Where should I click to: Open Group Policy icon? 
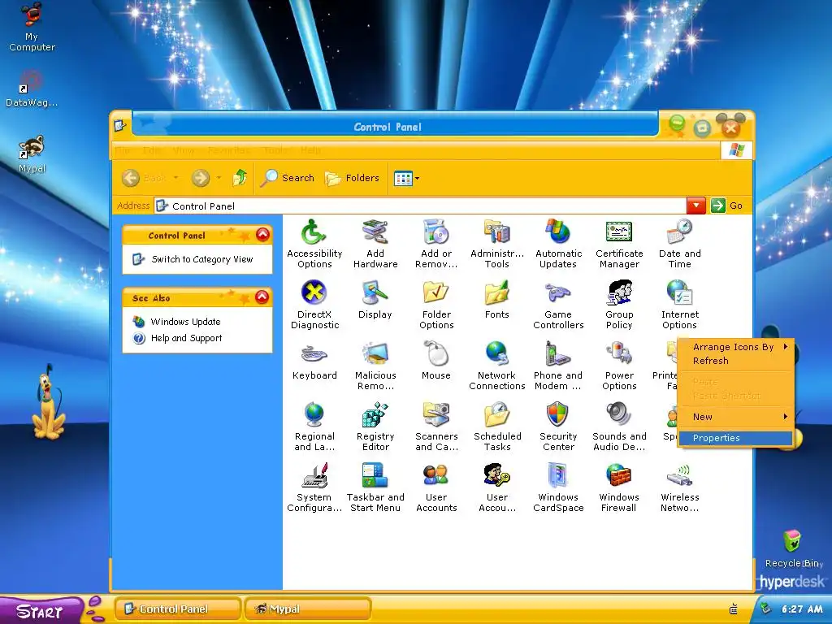(x=619, y=292)
